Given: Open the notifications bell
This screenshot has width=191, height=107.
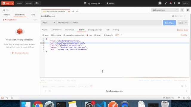Looking at the screenshot, I should click(x=174, y=3).
